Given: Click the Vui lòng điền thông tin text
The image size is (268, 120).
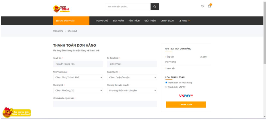Looking at the screenshot, I should (x=76, y=51).
